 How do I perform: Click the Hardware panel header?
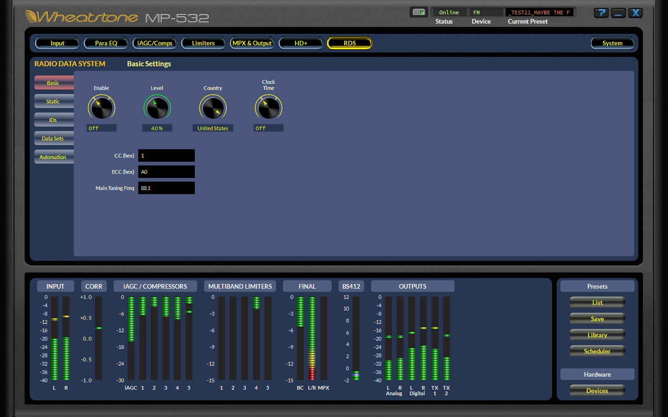pos(597,374)
